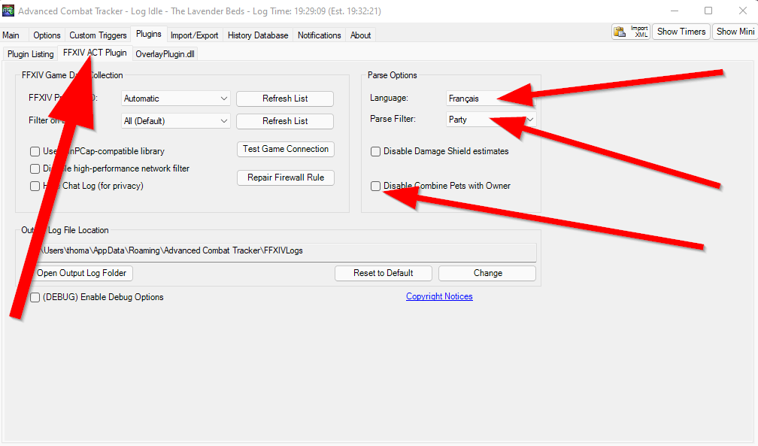Maximize the Advanced Combat Tracker window
The height and width of the screenshot is (446, 758).
(708, 11)
